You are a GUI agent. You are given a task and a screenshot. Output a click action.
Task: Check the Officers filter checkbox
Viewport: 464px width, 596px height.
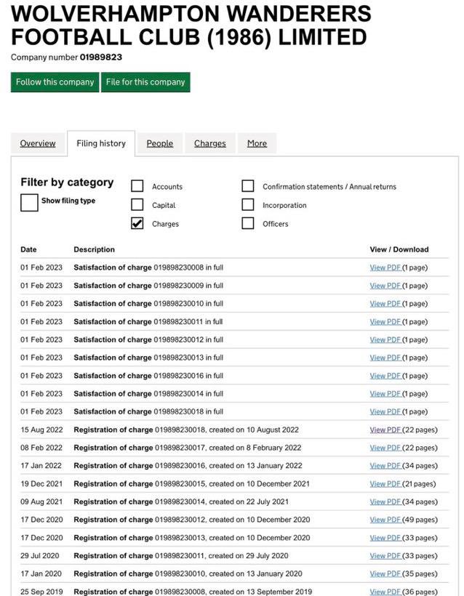click(x=247, y=223)
